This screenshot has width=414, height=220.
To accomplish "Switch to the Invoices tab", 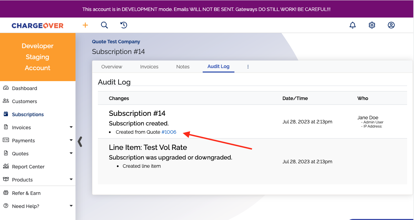I will [x=149, y=67].
